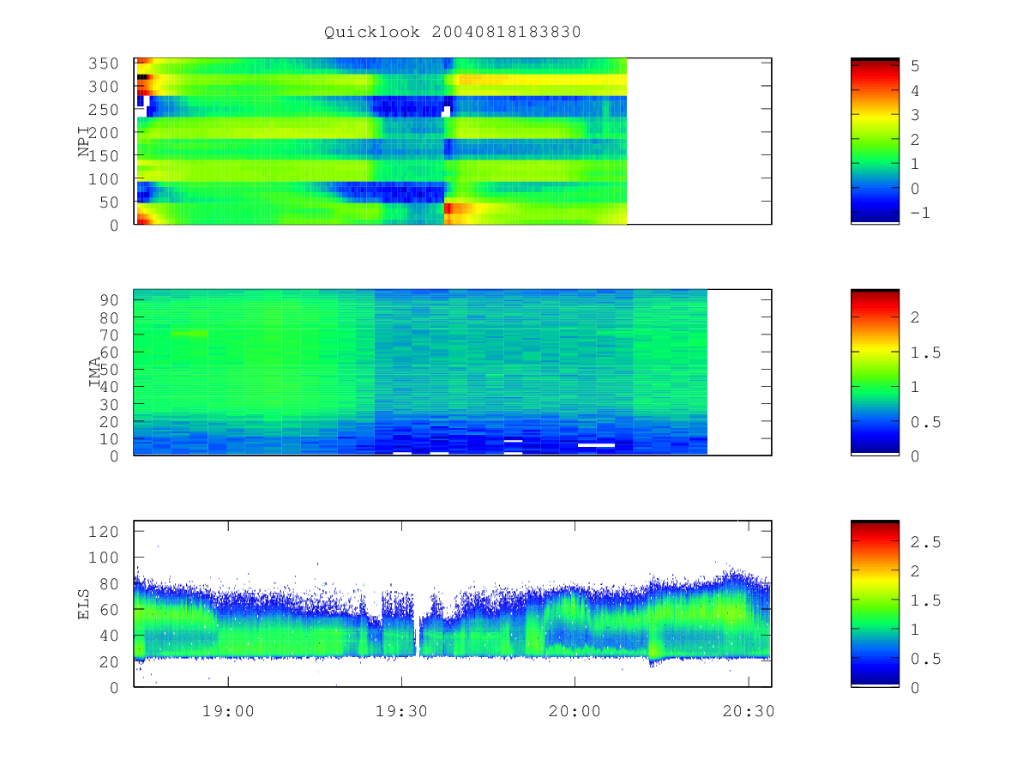
Task: Click the NPI color scale bar
Action: [x=875, y=141]
